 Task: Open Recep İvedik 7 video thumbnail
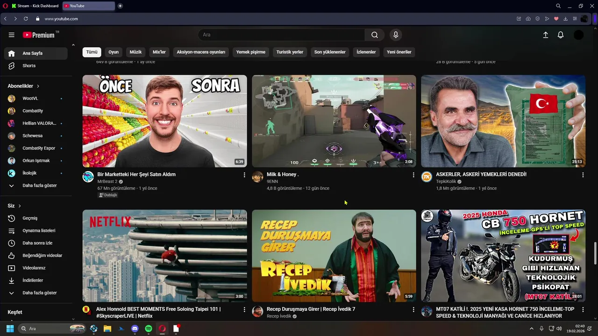[x=334, y=256]
